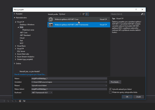The image size is (155, 110).
Task: Open the .NET Framework 4.6.1 dropdown
Action: [x=42, y=93]
